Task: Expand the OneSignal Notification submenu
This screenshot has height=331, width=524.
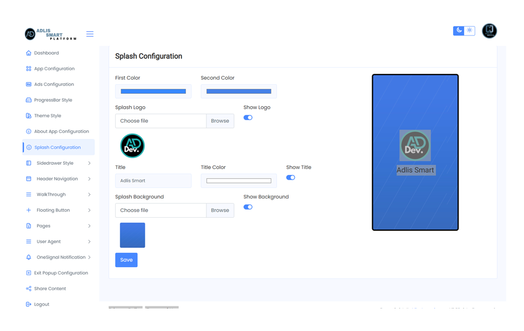Action: point(89,258)
